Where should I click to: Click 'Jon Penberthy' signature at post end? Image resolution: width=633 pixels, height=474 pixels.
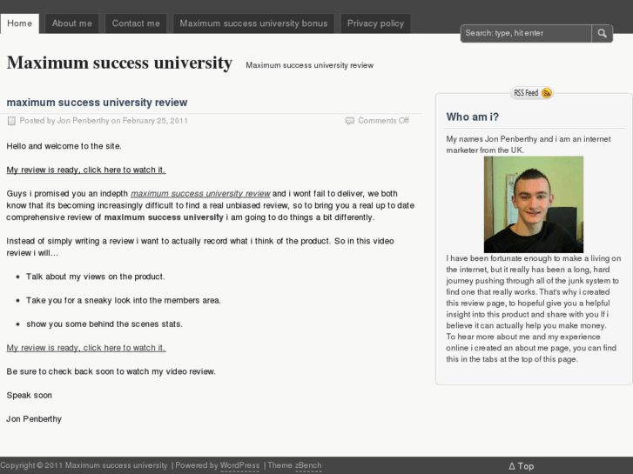click(x=34, y=419)
